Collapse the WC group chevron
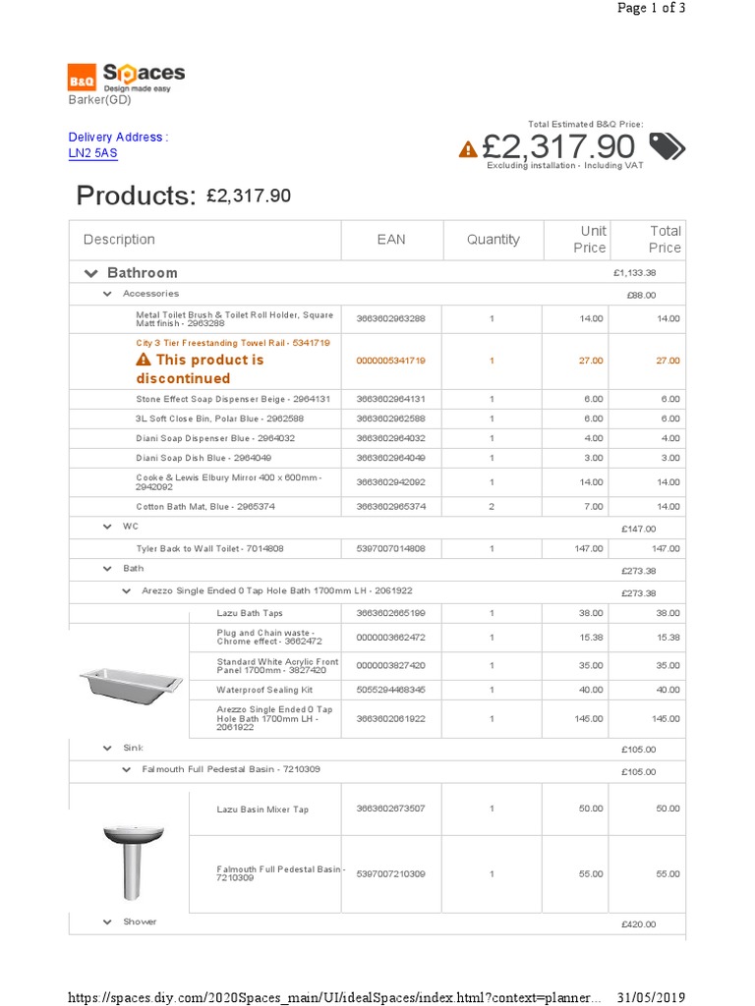Image resolution: width=755 pixels, height=1006 pixels. click(107, 528)
